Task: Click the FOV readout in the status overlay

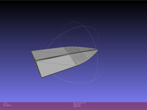Action: 5,103
